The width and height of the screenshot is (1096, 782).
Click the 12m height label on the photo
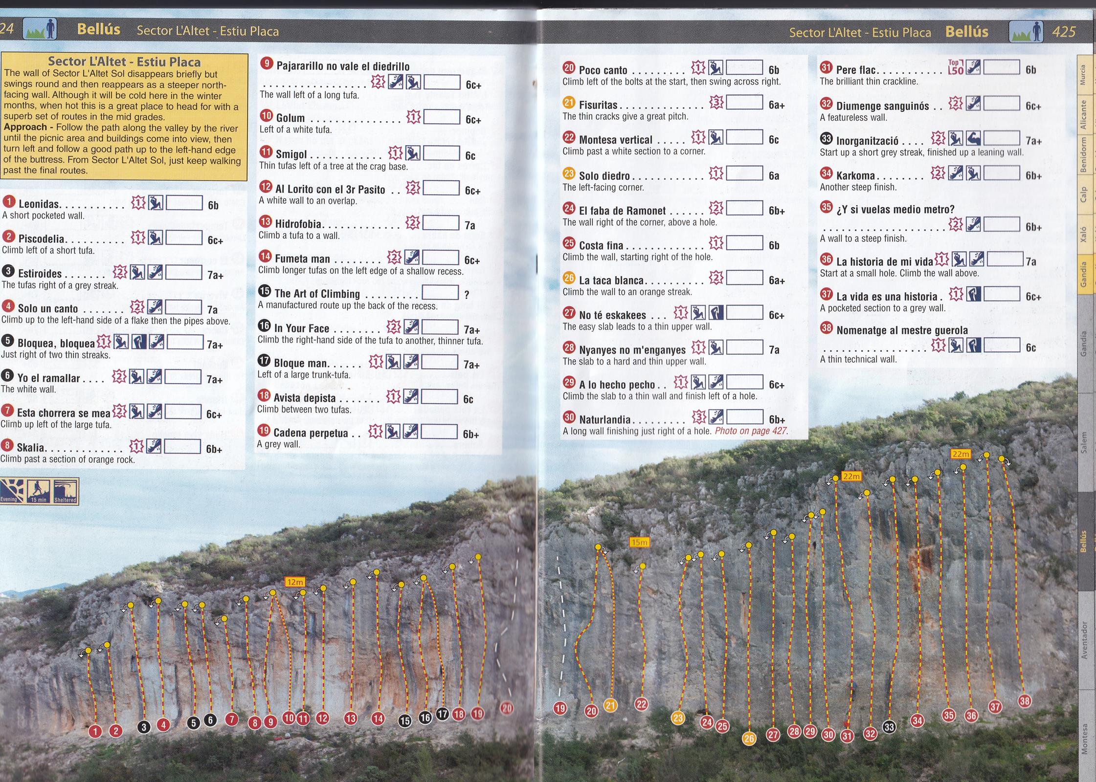pos(295,582)
